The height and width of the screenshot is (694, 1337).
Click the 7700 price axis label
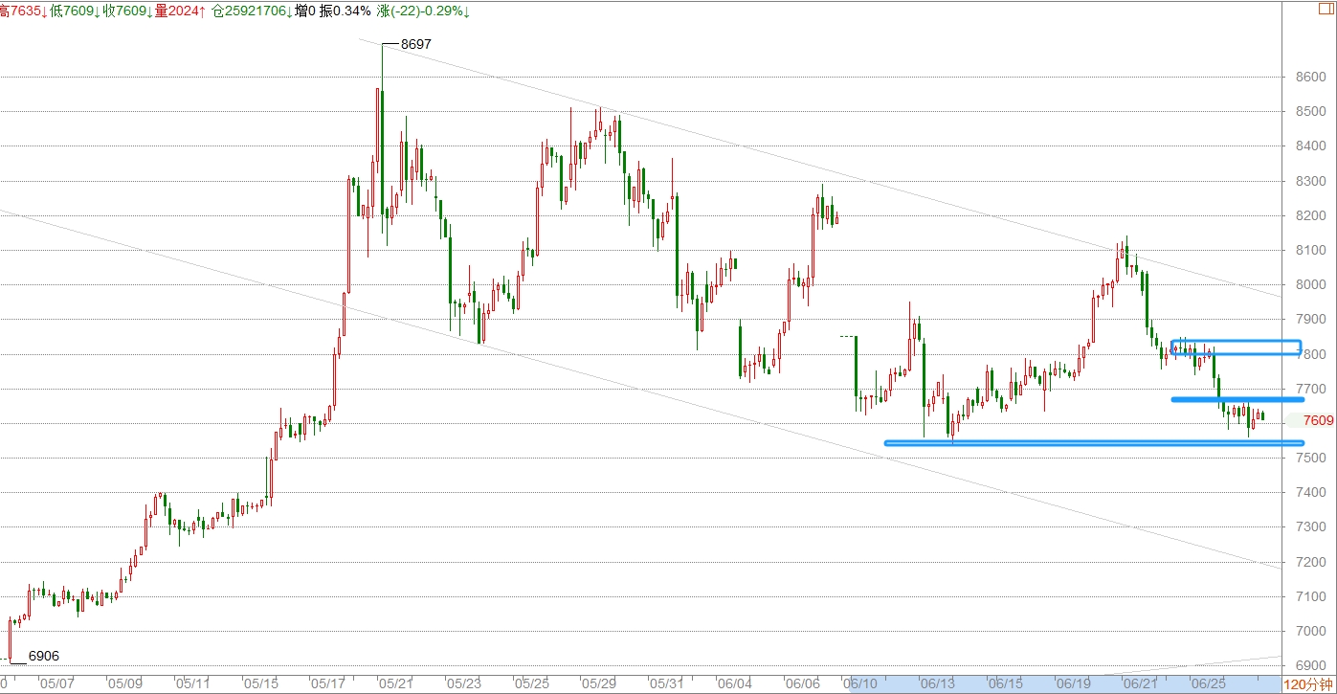(1311, 389)
